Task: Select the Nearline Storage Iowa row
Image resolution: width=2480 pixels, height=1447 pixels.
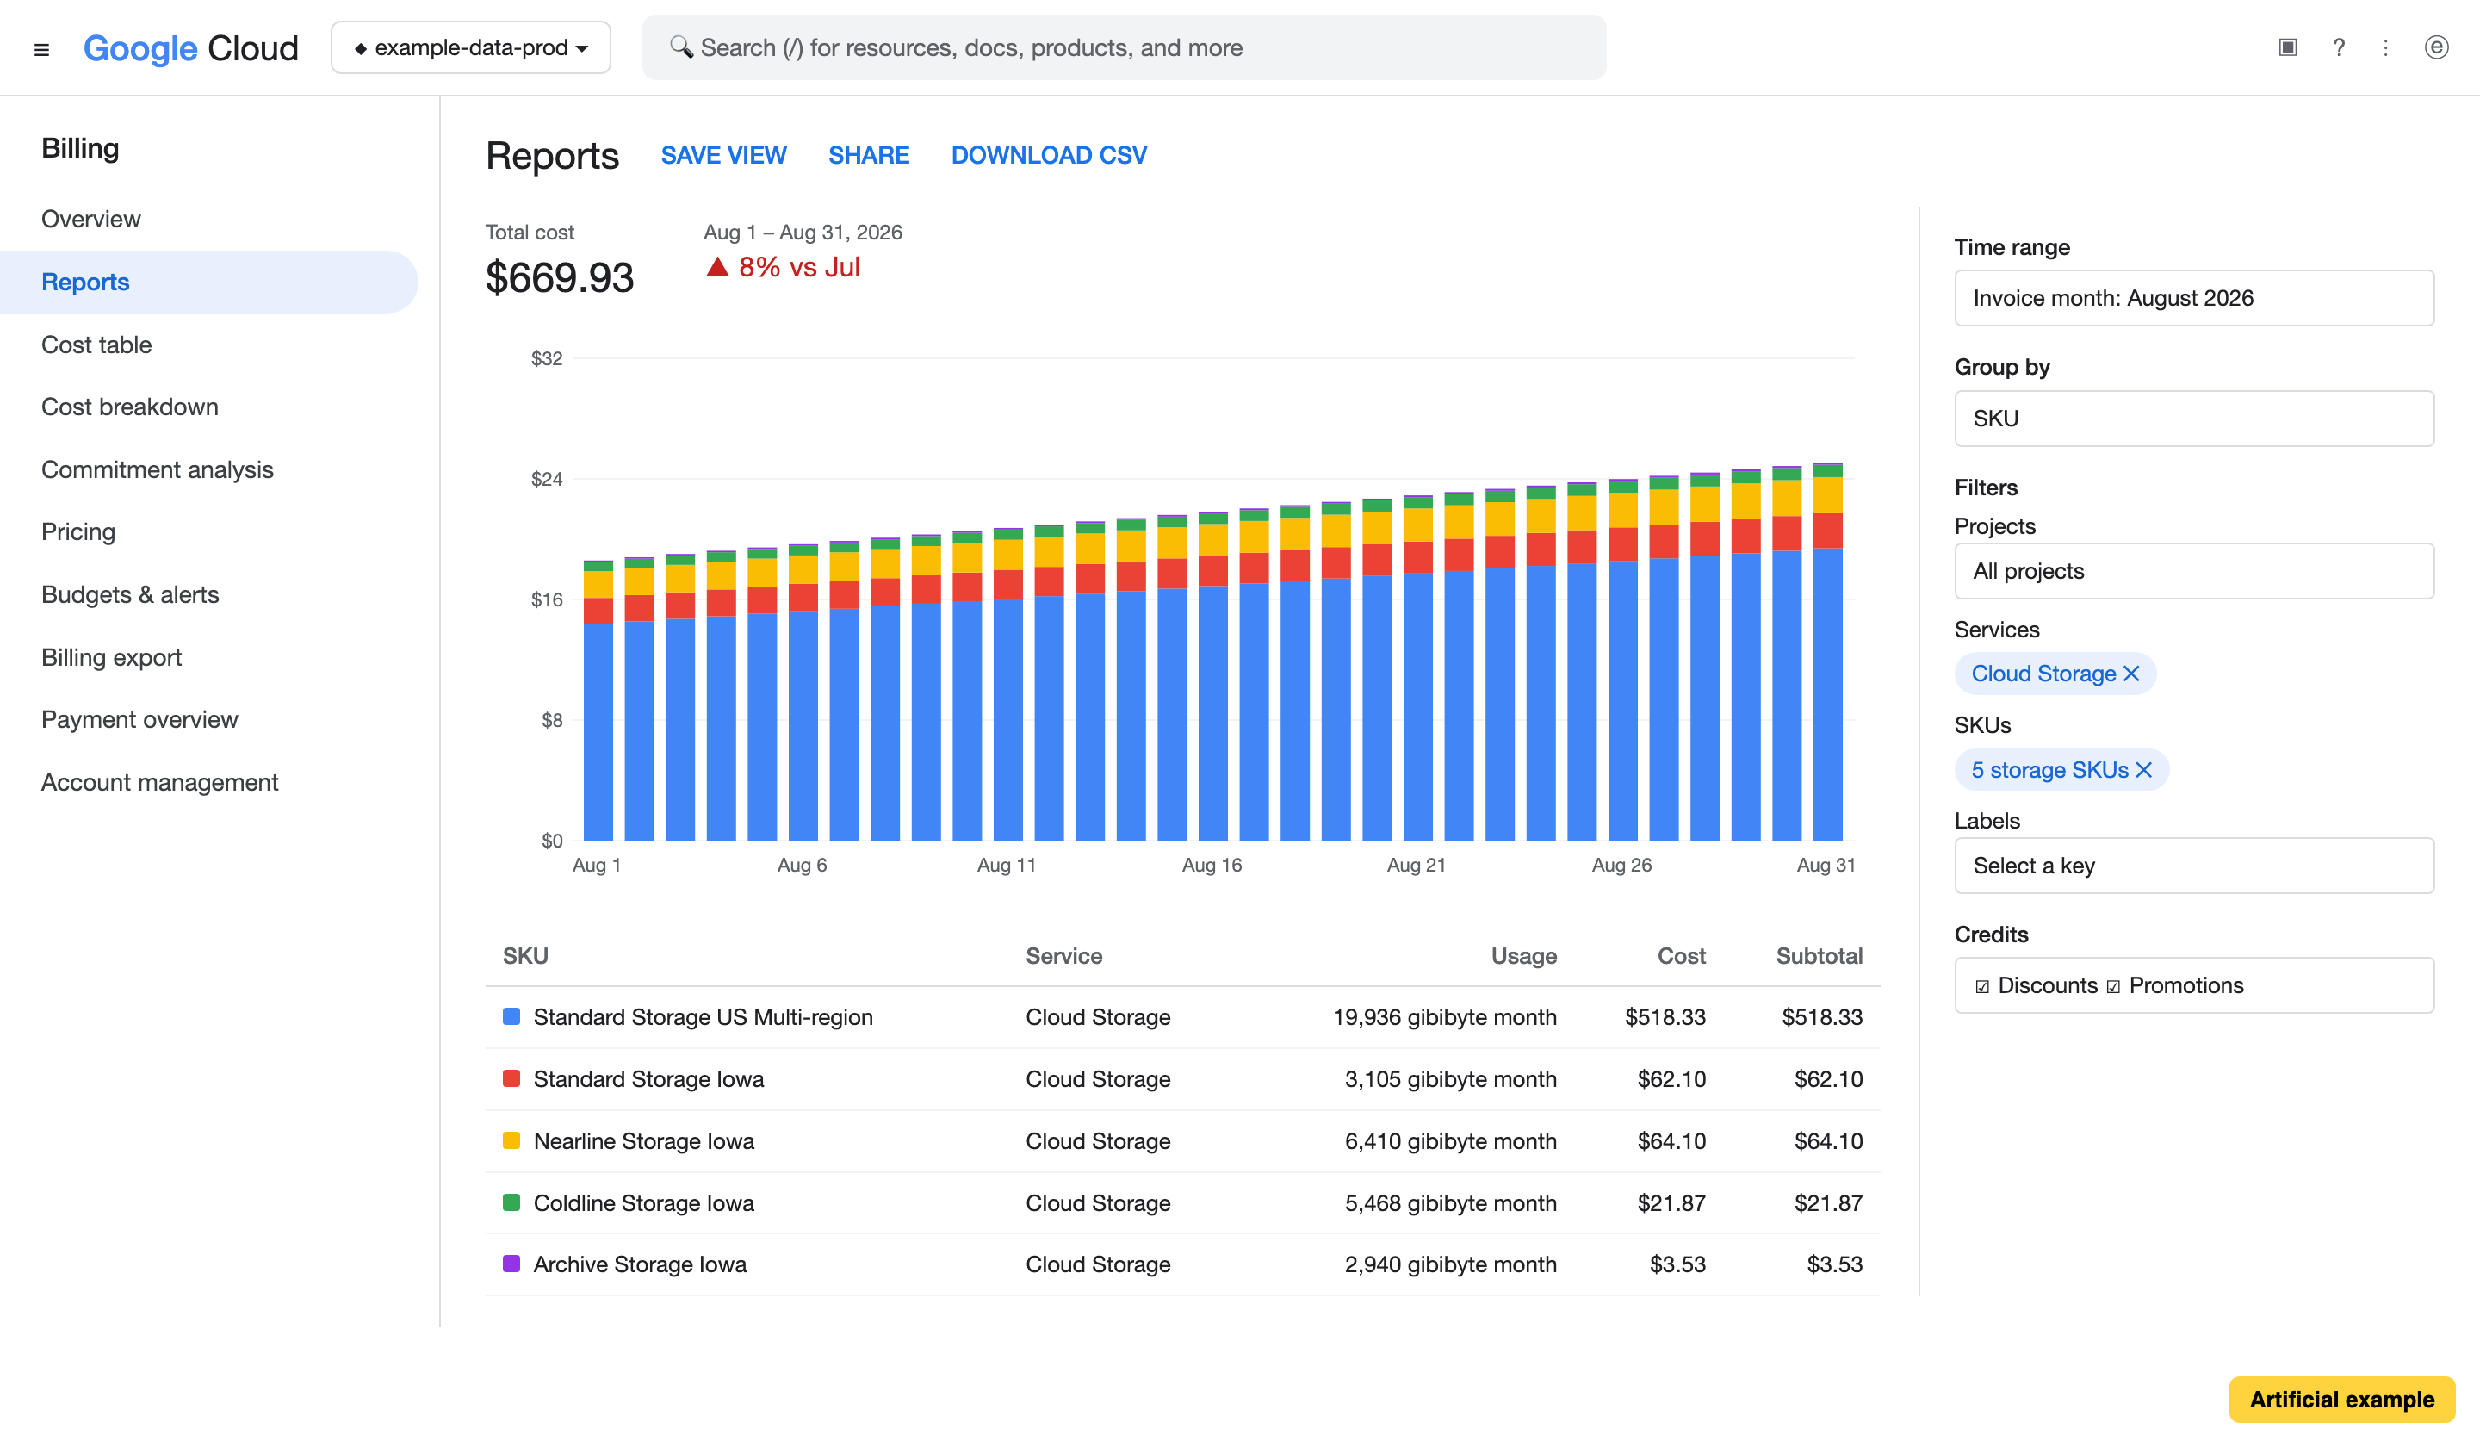Action: tap(1182, 1142)
